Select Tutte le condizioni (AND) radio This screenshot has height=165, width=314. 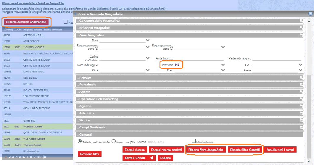click(x=80, y=141)
